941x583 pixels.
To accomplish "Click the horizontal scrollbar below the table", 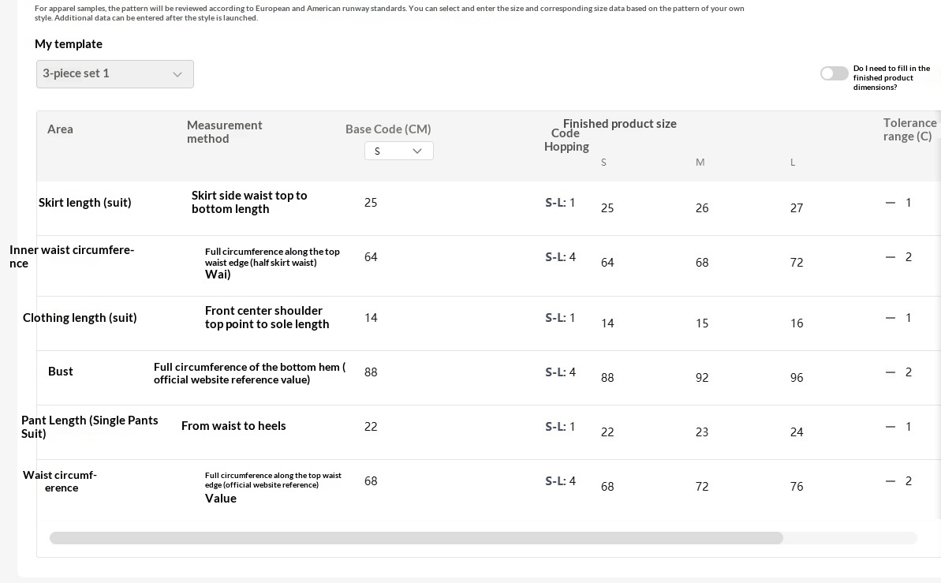I will [416, 538].
